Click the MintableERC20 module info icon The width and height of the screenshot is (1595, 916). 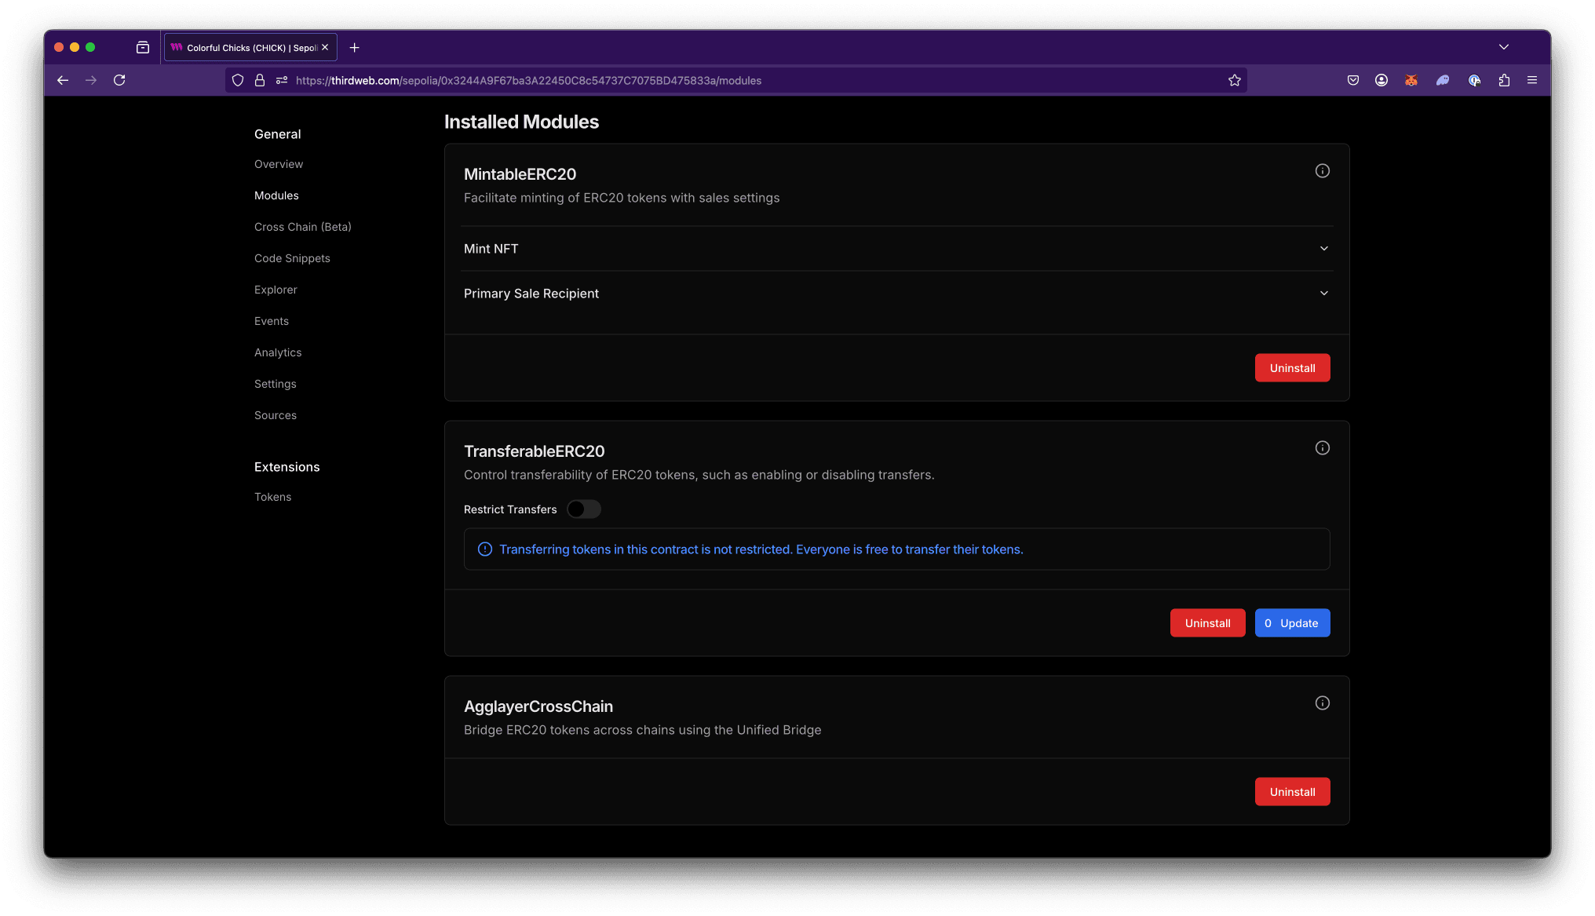pyautogui.click(x=1322, y=171)
